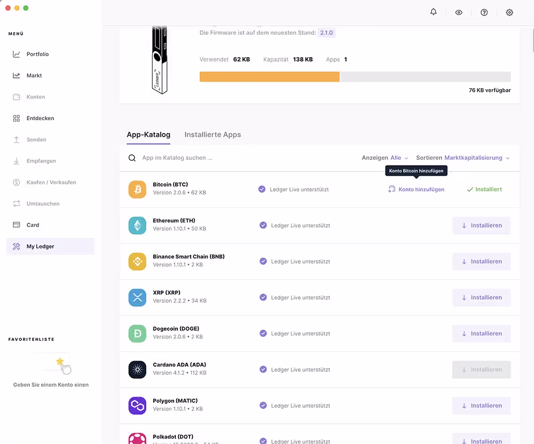This screenshot has width=534, height=444.
Task: Click the Ledger Live unterstützt checkmark for Ethereum
Action: coord(263,225)
